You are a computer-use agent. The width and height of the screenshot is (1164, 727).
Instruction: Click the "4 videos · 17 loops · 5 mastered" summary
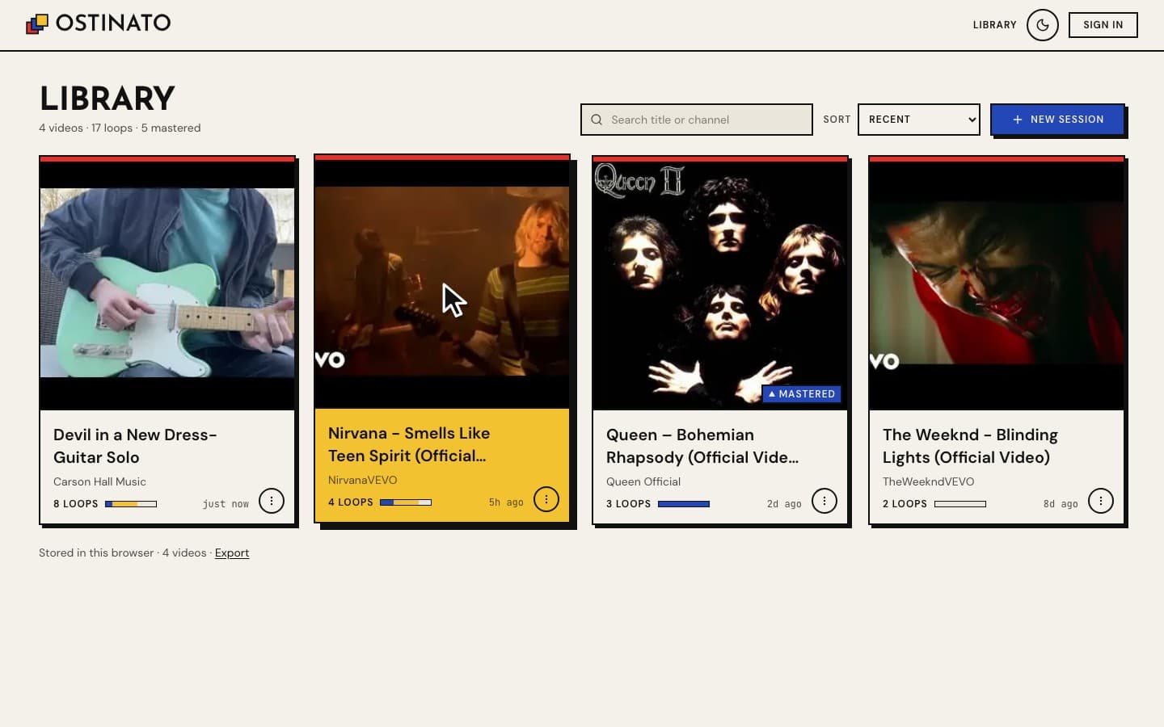tap(120, 128)
